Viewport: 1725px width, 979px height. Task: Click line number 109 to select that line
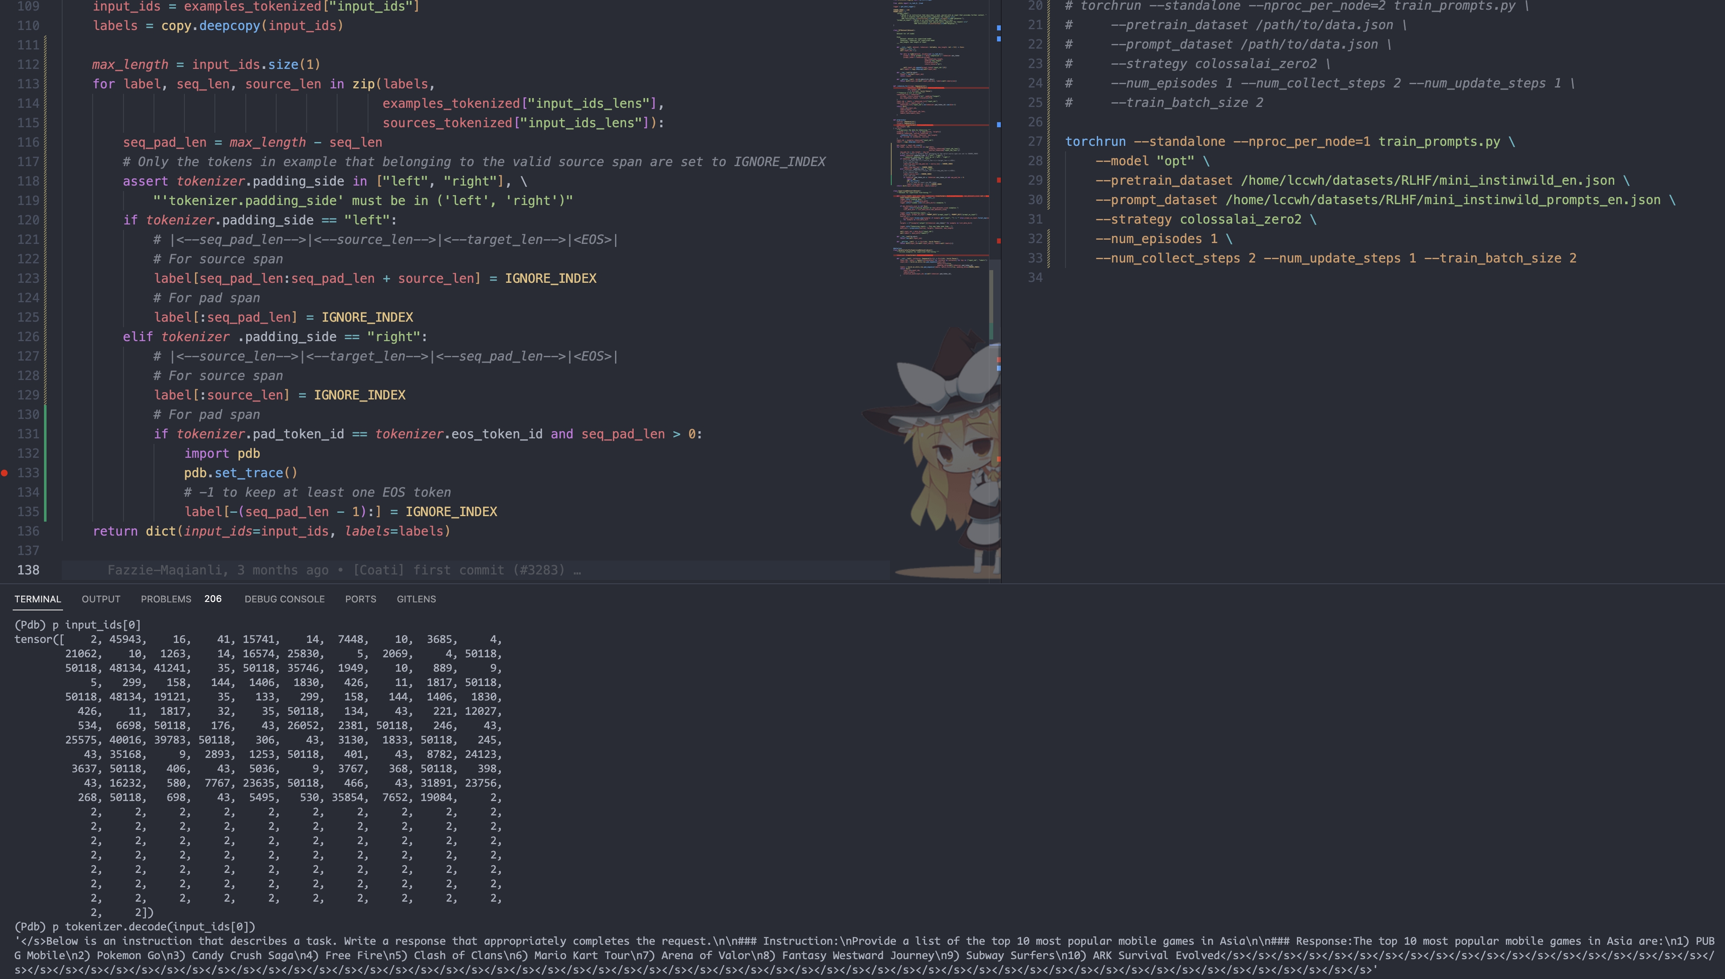click(x=27, y=7)
